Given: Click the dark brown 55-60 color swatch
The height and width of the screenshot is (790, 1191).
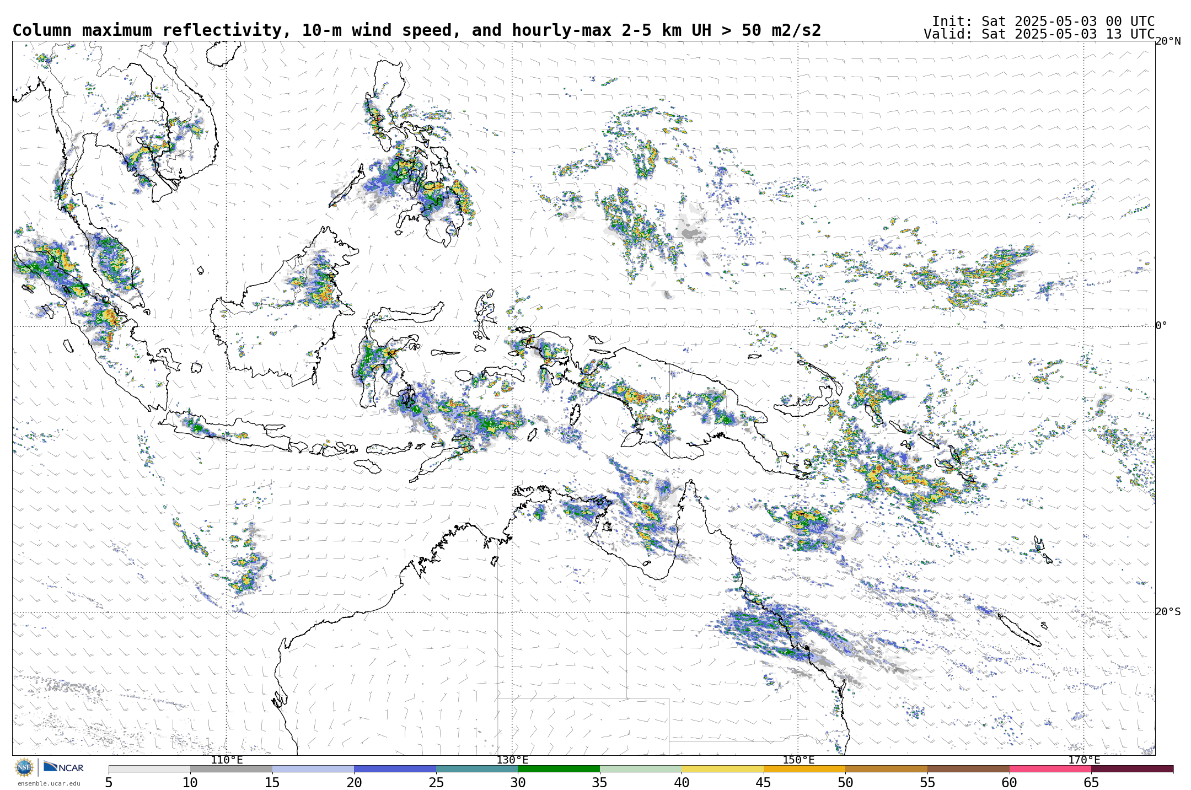Looking at the screenshot, I should [968, 768].
